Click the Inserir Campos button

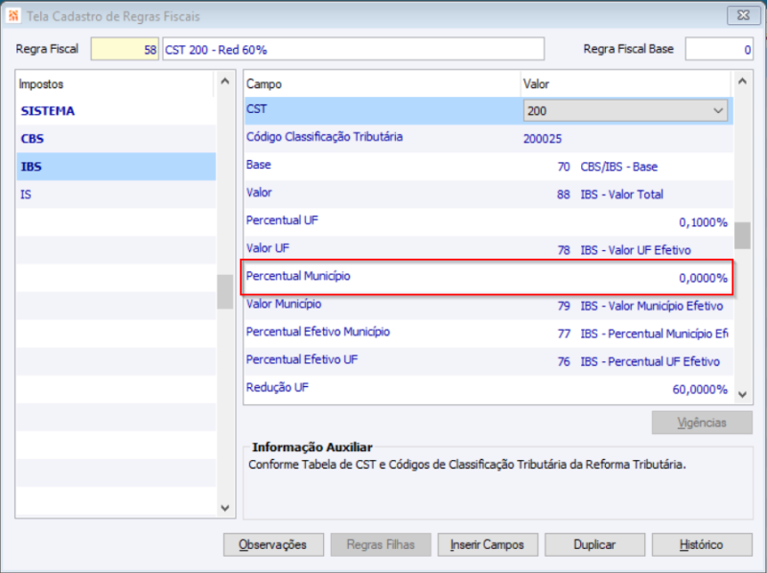tap(488, 544)
